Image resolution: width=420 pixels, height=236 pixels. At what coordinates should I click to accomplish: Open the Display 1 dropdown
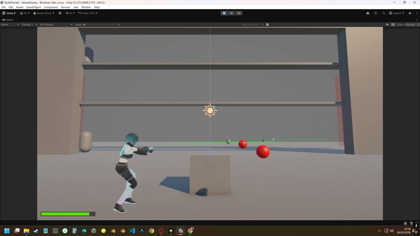coord(29,25)
